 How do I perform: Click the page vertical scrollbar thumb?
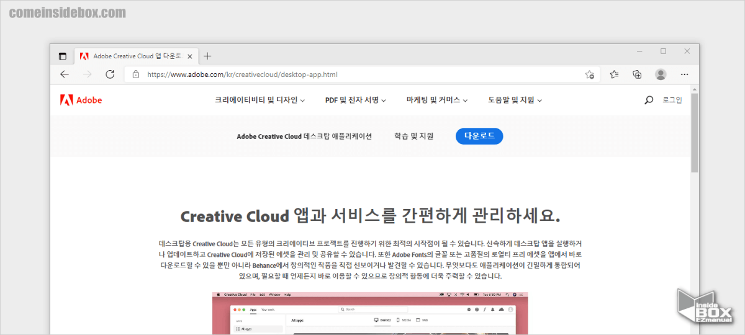click(x=695, y=132)
